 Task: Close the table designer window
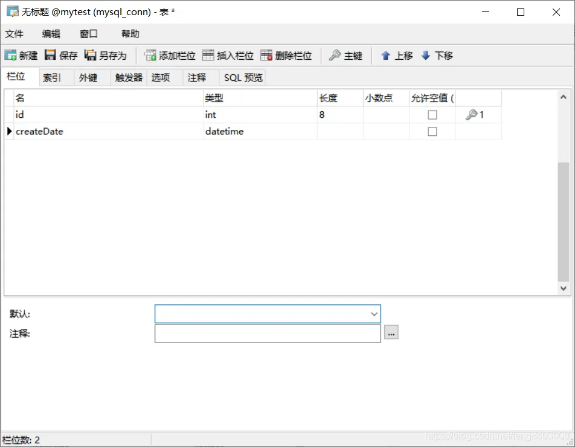click(556, 11)
